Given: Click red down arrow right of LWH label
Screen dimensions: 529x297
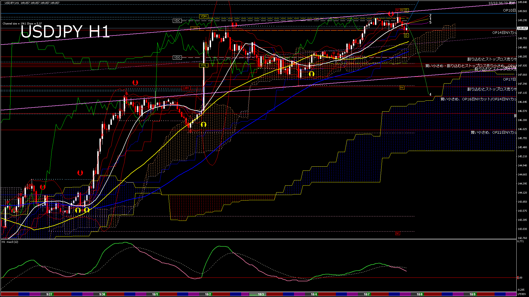Looking at the screenshot, I should coord(234,25).
